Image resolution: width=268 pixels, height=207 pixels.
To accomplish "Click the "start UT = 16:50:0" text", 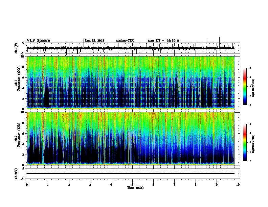I will click(x=163, y=41).
